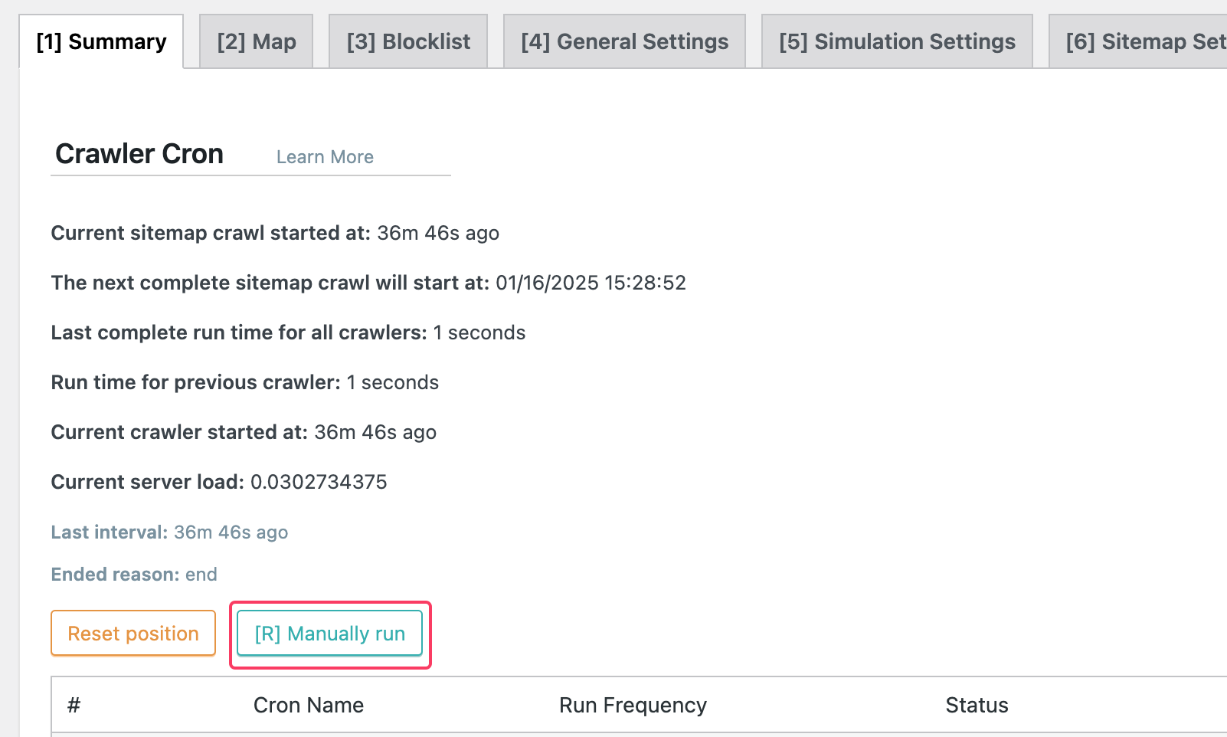The image size is (1227, 737).
Task: Click the Run Frequency column header
Action: (x=633, y=705)
